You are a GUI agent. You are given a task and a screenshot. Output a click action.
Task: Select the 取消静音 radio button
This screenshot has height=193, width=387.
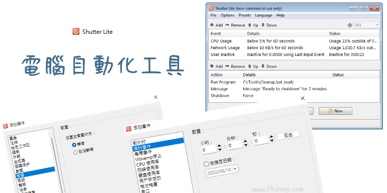point(75,152)
